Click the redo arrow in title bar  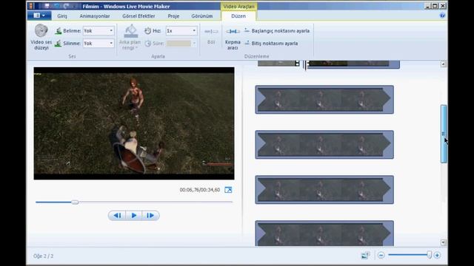coord(66,6)
